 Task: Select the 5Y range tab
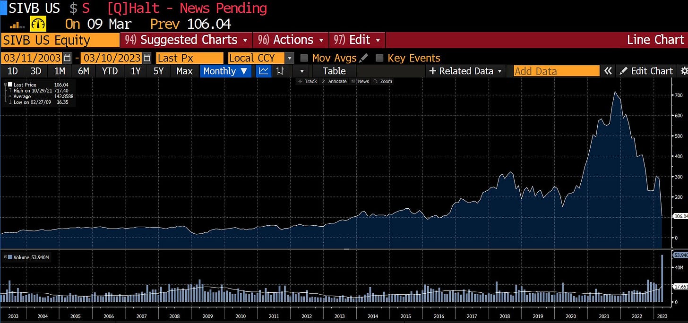point(158,71)
